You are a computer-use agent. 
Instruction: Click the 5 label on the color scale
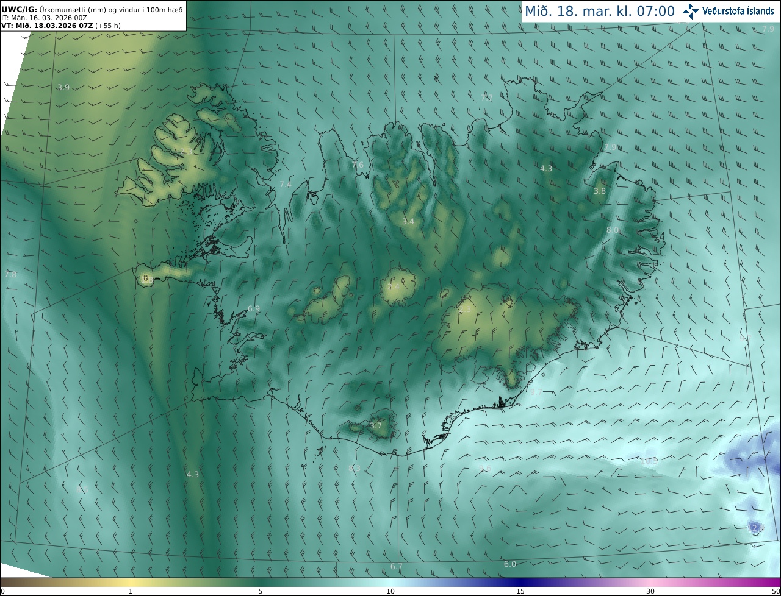click(x=260, y=591)
